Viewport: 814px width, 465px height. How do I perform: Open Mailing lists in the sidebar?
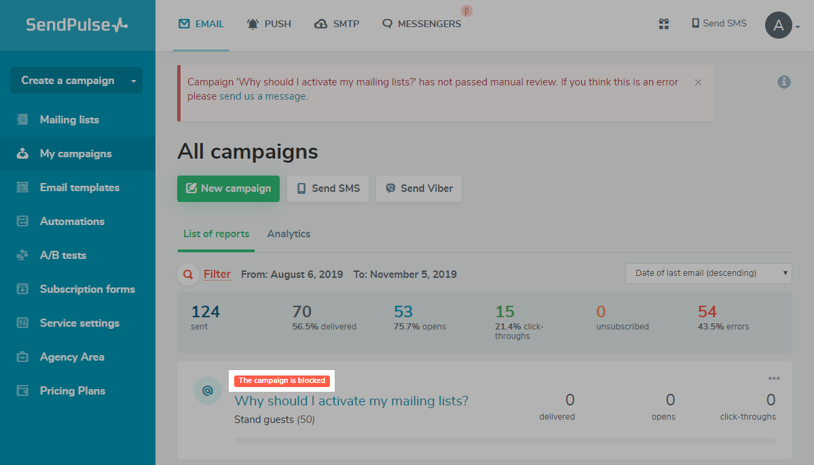pos(69,119)
